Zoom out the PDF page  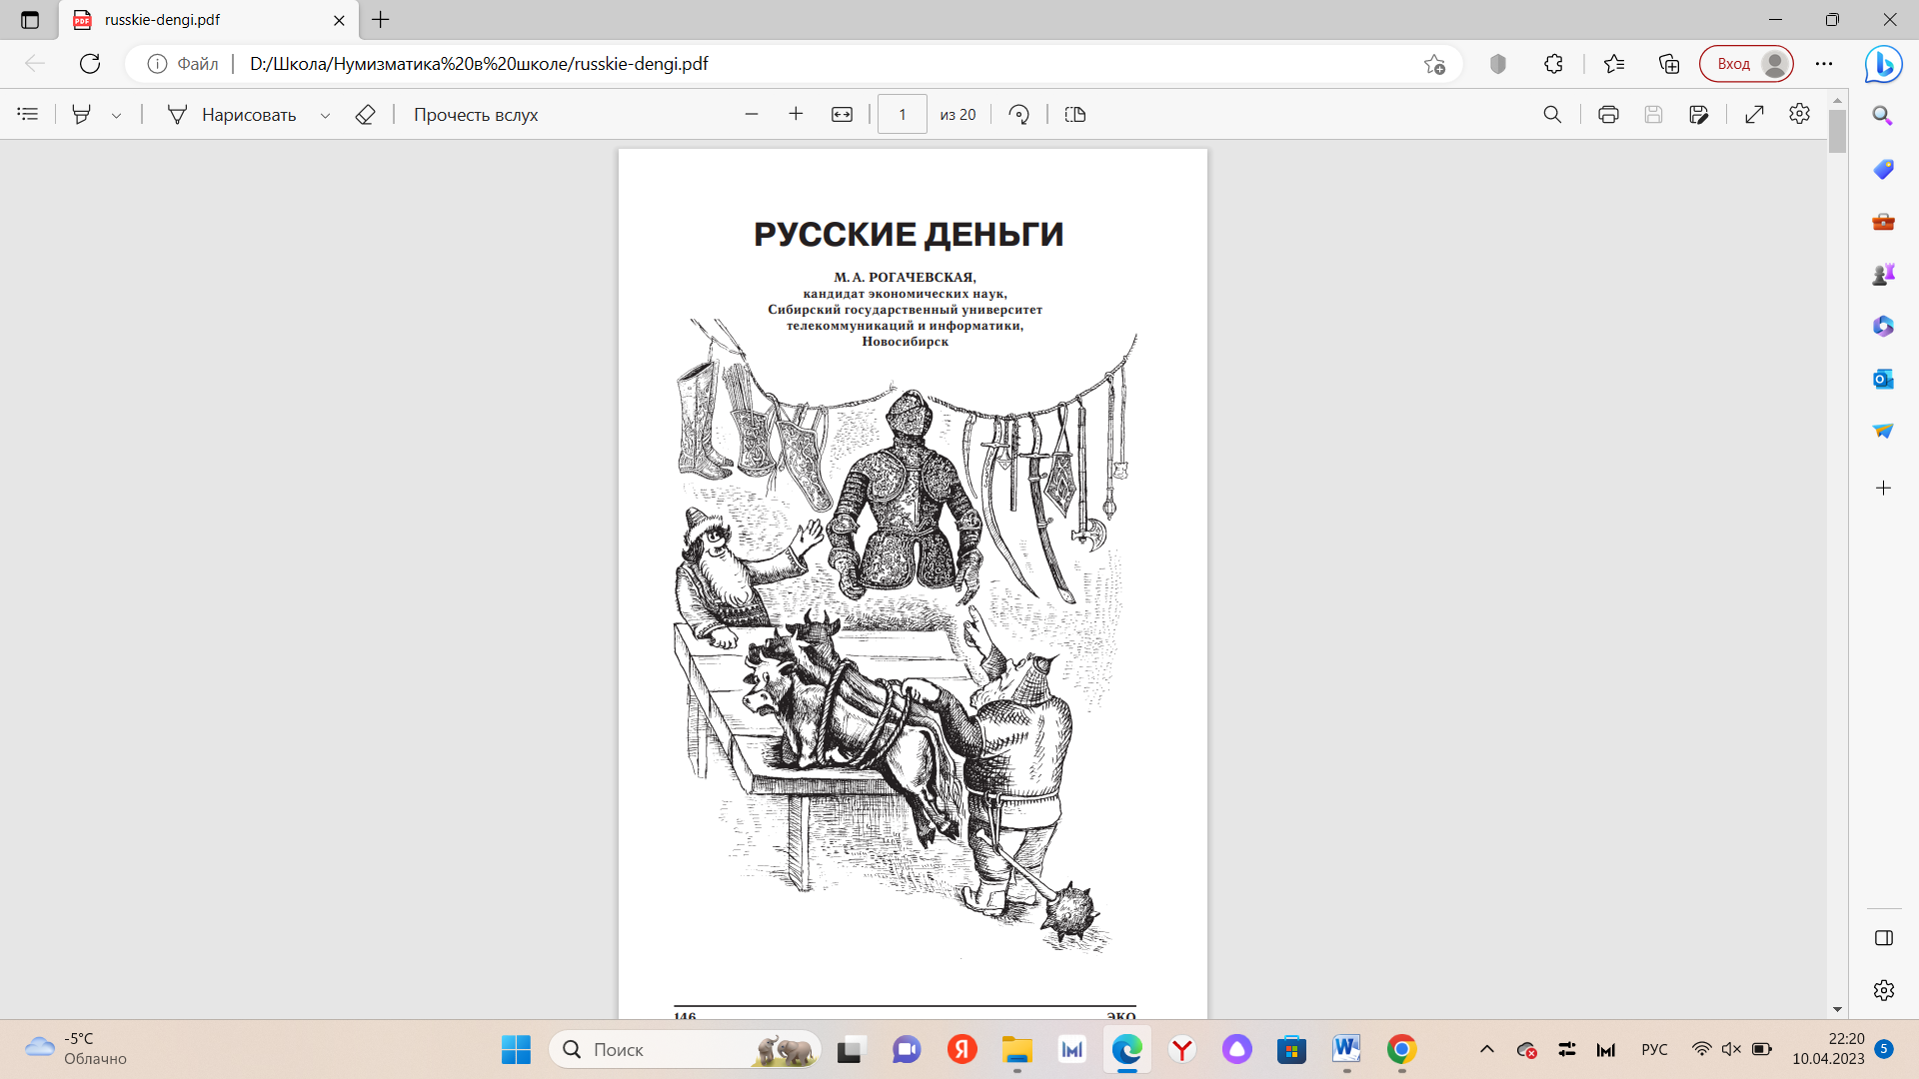752,114
